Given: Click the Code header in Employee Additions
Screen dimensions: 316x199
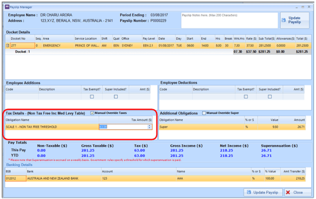Looking at the screenshot, I should point(22,89).
